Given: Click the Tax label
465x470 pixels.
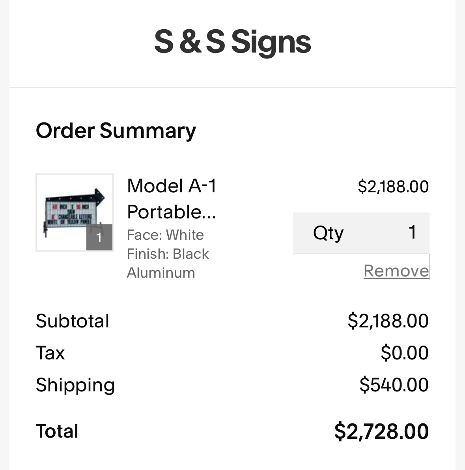Looking at the screenshot, I should [50, 353].
